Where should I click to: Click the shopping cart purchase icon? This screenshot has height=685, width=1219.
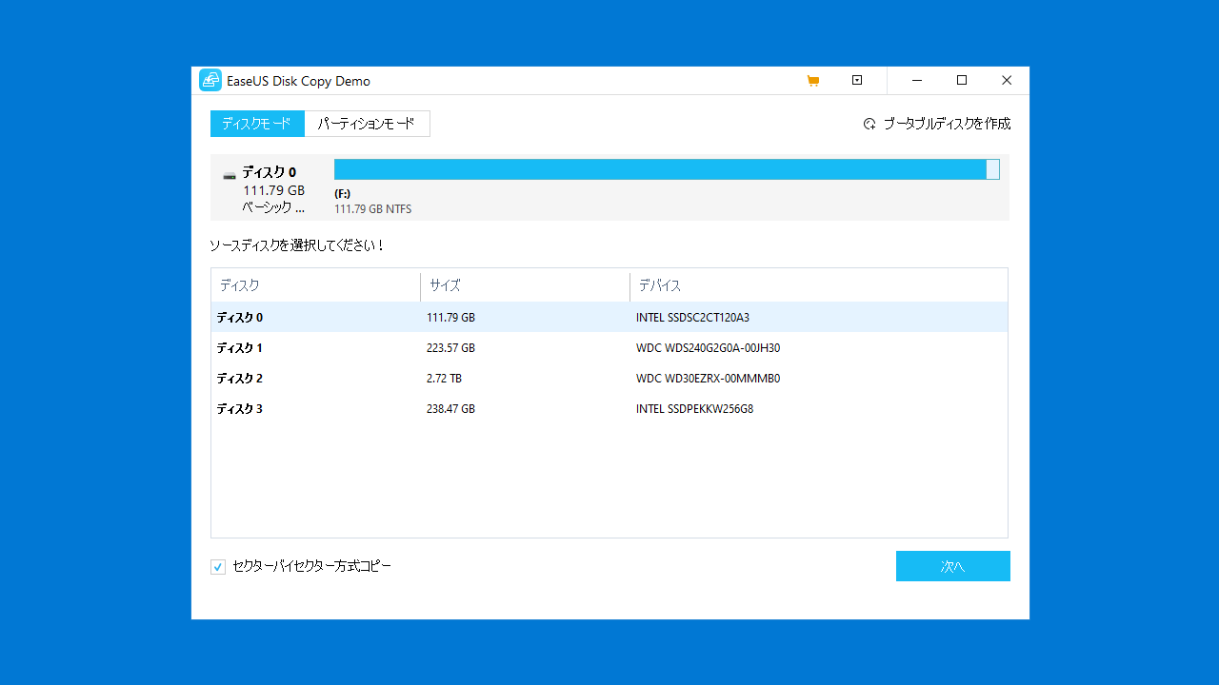point(812,81)
